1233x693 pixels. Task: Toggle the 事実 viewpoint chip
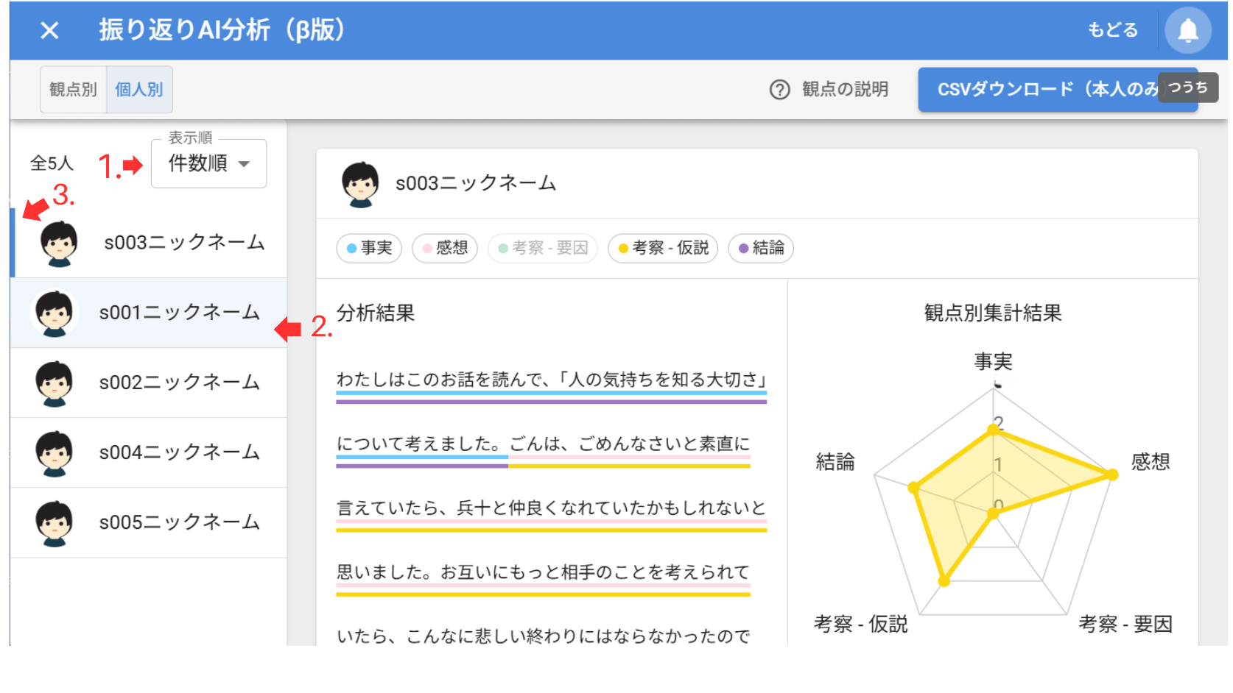pyautogui.click(x=369, y=249)
